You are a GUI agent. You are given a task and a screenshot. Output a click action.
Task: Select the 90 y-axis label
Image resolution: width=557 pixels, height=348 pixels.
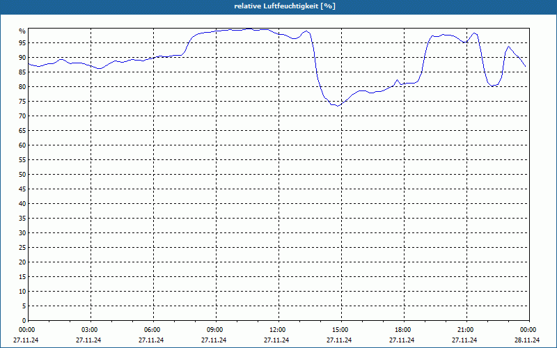[x=22, y=58]
